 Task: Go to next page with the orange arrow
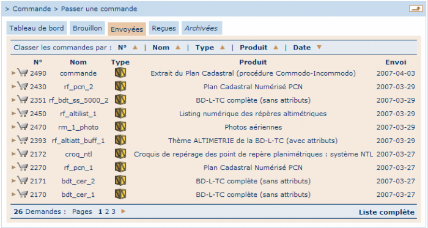click(124, 211)
